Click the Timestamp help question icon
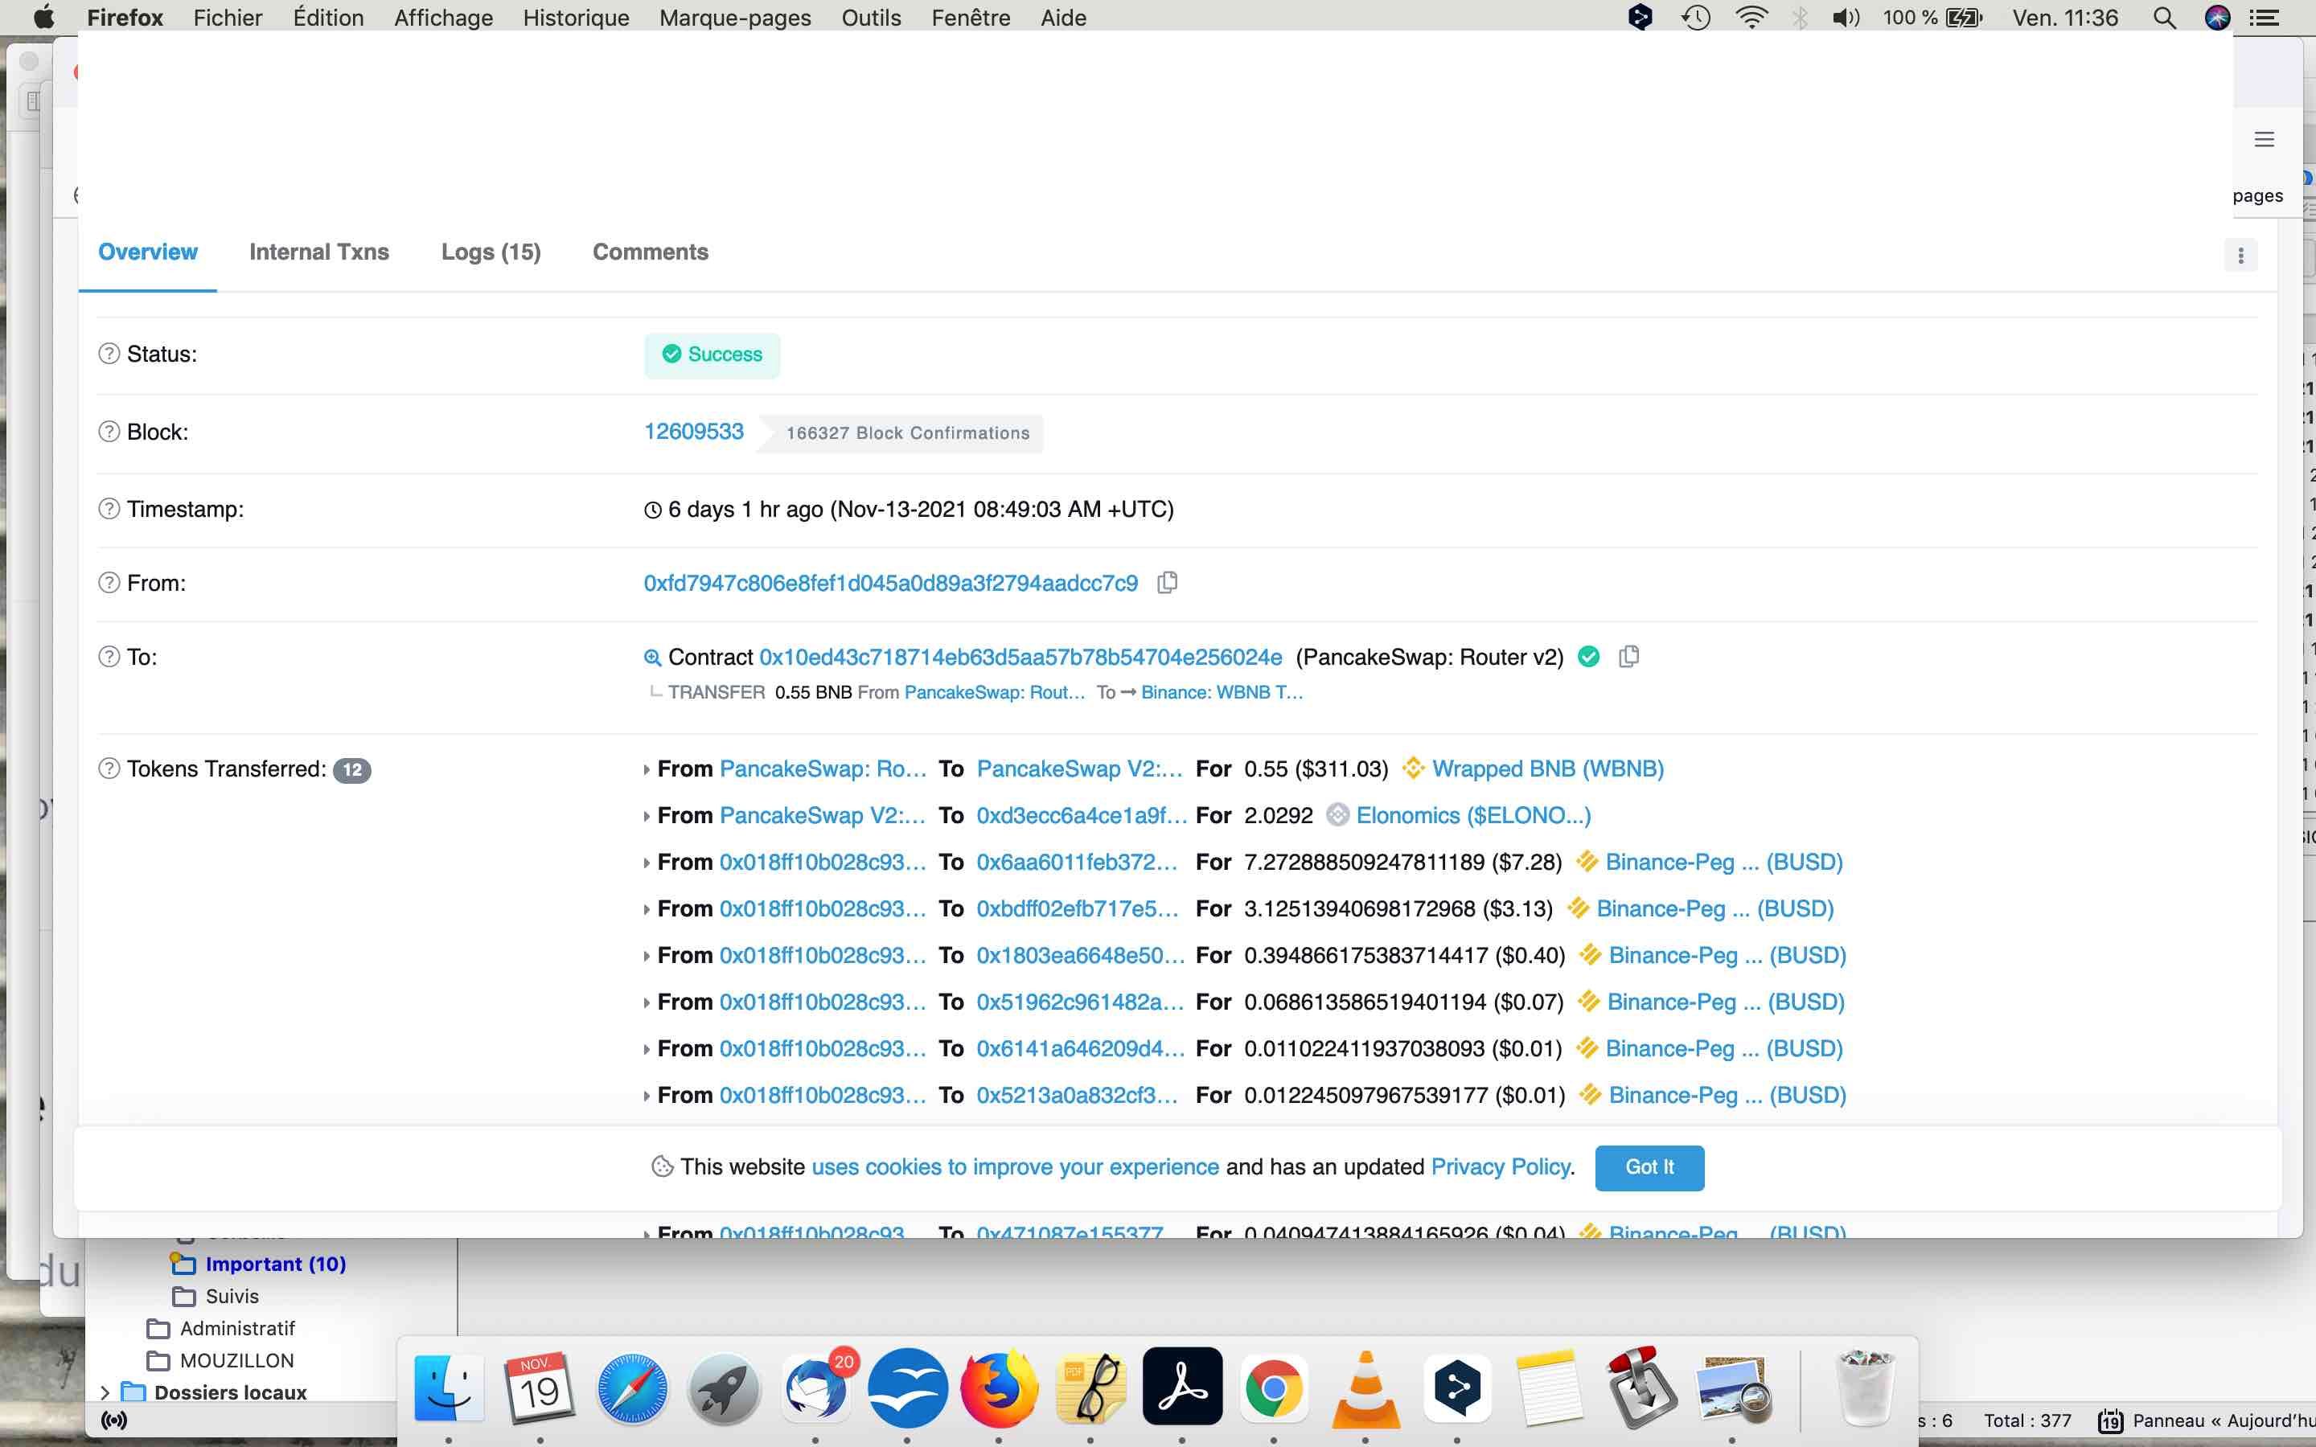This screenshot has width=2316, height=1447. 109,509
